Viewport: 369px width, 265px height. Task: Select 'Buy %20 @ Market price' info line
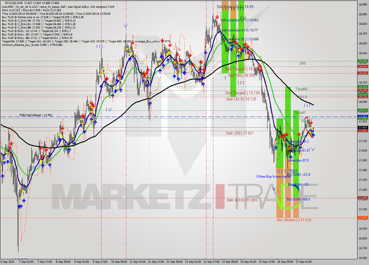(x=43, y=17)
